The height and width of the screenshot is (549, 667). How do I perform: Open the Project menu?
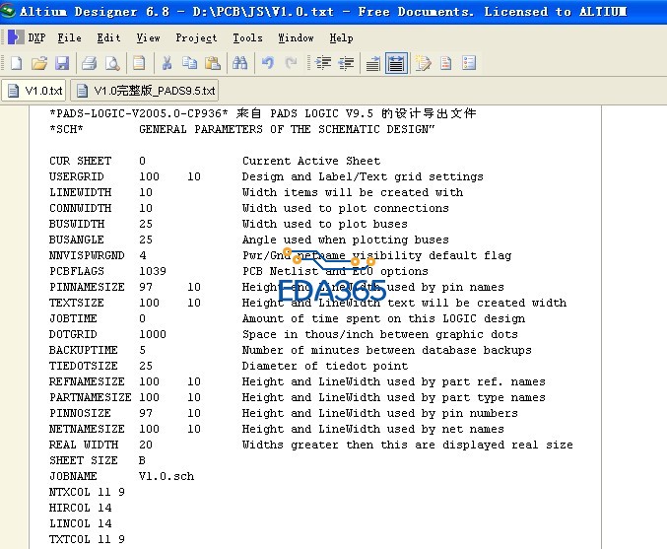point(196,37)
